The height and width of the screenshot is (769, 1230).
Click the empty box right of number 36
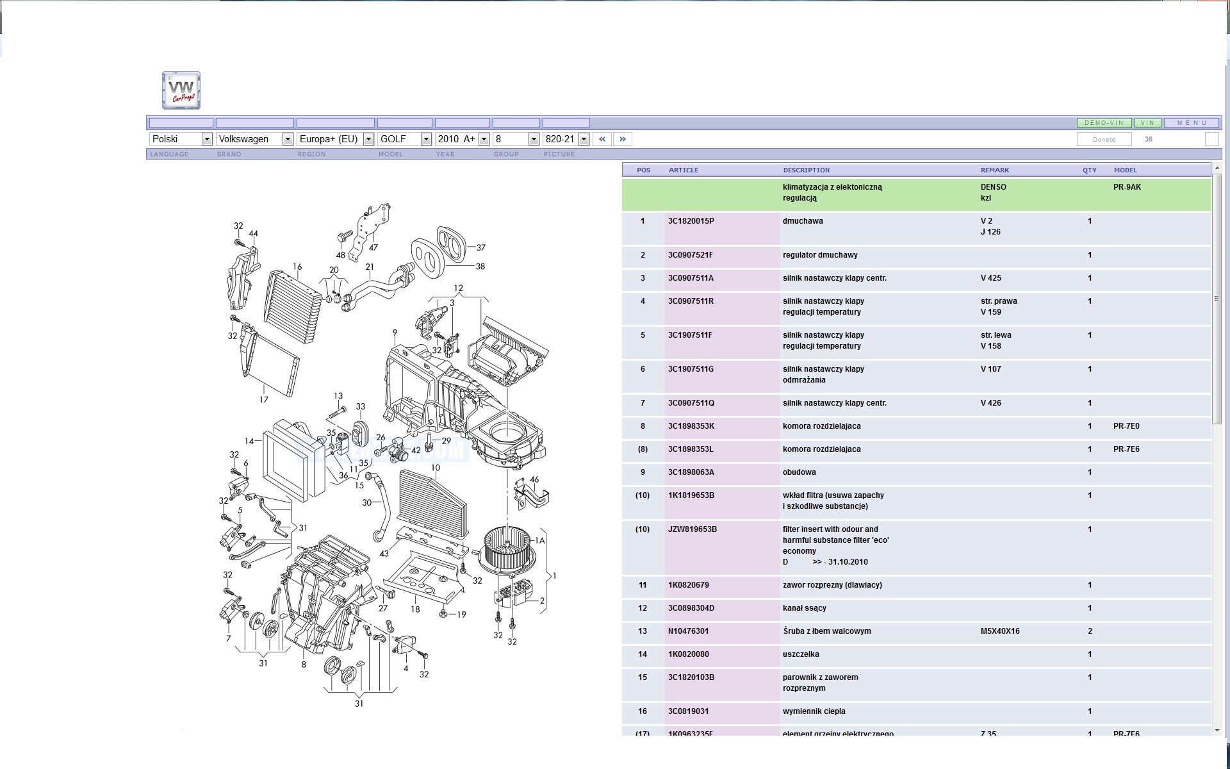(1211, 139)
